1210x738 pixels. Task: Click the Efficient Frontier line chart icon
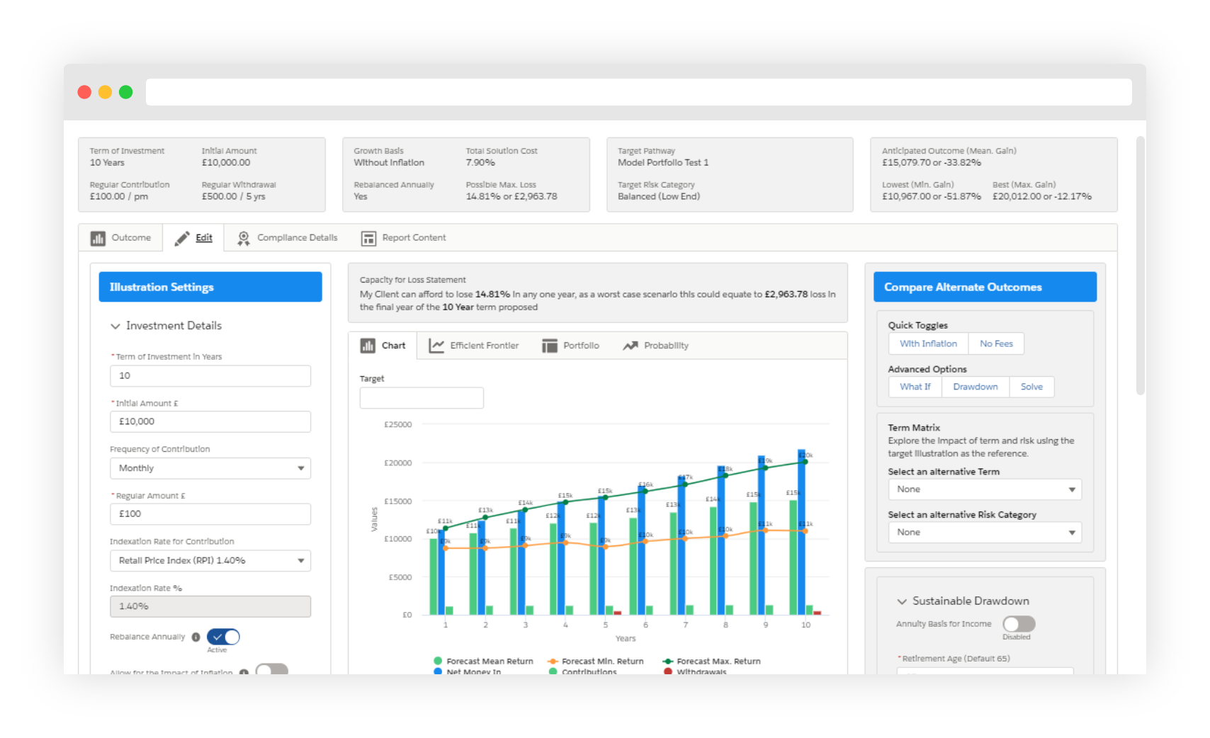(436, 346)
